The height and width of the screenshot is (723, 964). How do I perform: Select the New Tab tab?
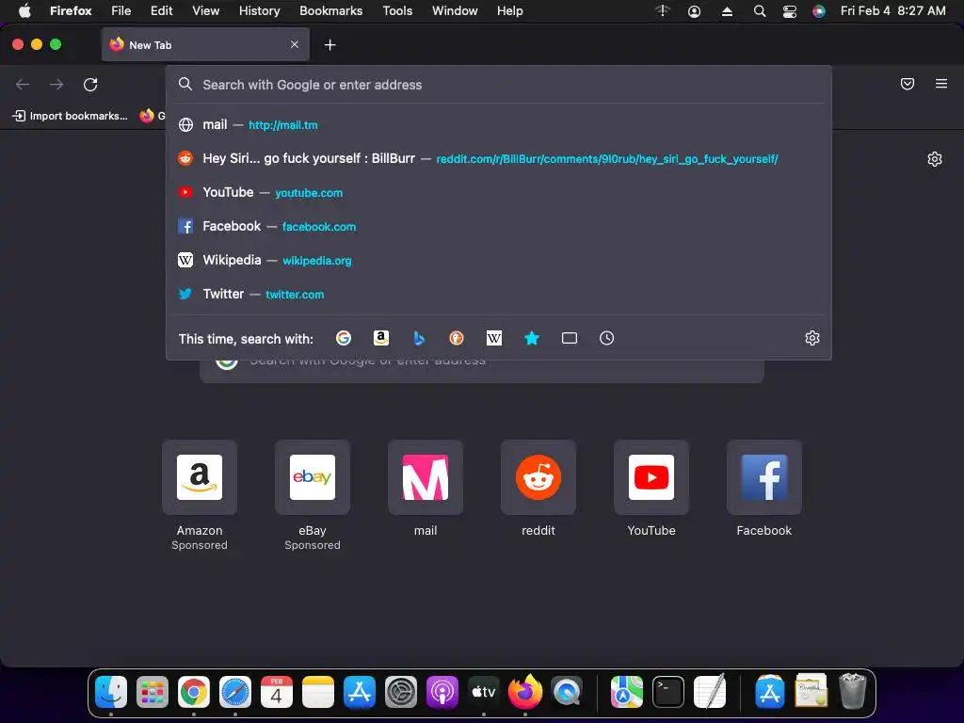tap(205, 44)
